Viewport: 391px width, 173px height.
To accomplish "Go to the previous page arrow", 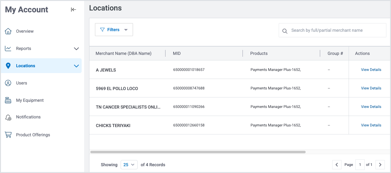I will 337,165.
